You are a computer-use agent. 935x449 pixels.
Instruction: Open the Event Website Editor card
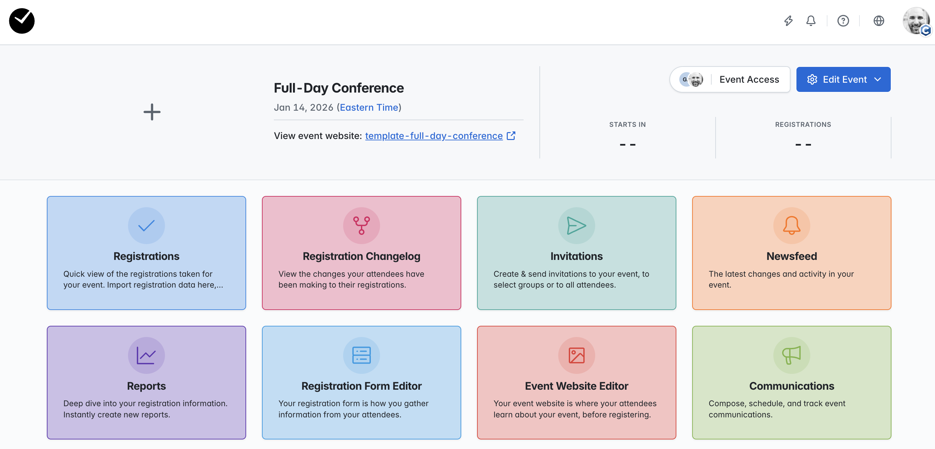(576, 383)
